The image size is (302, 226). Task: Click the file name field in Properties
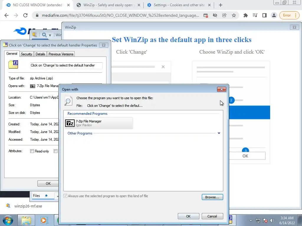point(66,65)
